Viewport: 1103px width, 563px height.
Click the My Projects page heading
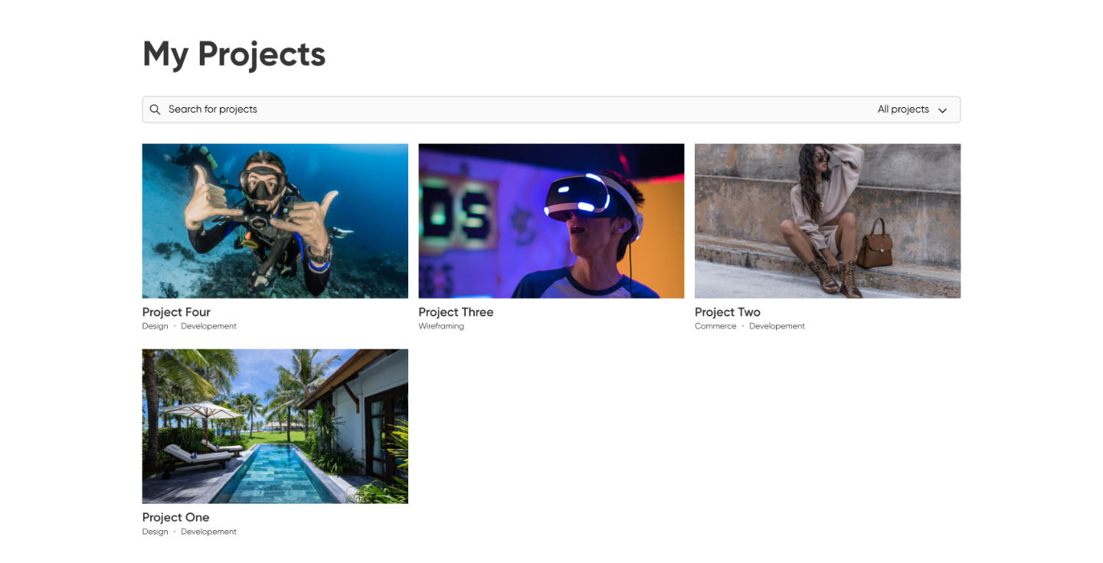234,54
